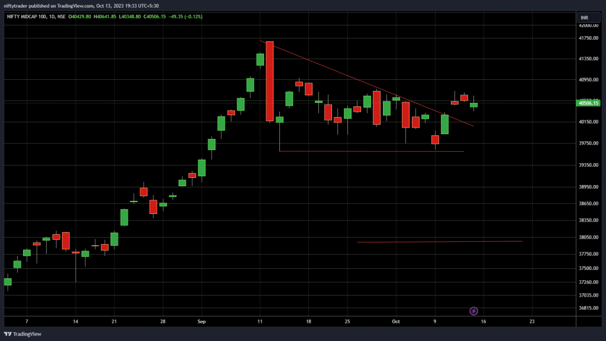Click the change value −49.35 (−0.12%)

tap(185, 17)
